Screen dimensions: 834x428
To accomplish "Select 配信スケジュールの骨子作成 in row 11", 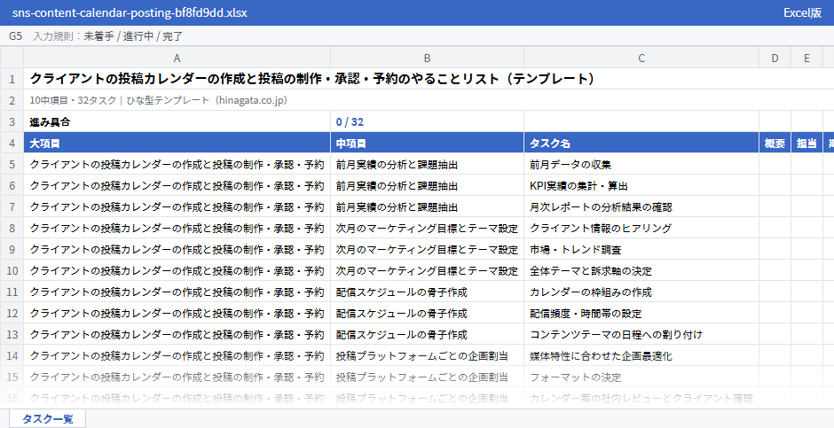I will pos(427,292).
